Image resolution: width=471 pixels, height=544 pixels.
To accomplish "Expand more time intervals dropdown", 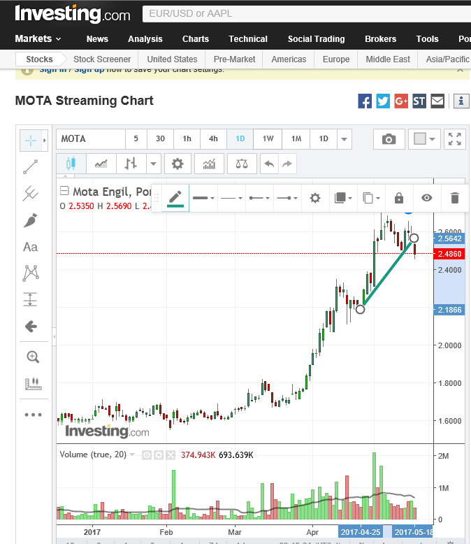I will coord(344,139).
